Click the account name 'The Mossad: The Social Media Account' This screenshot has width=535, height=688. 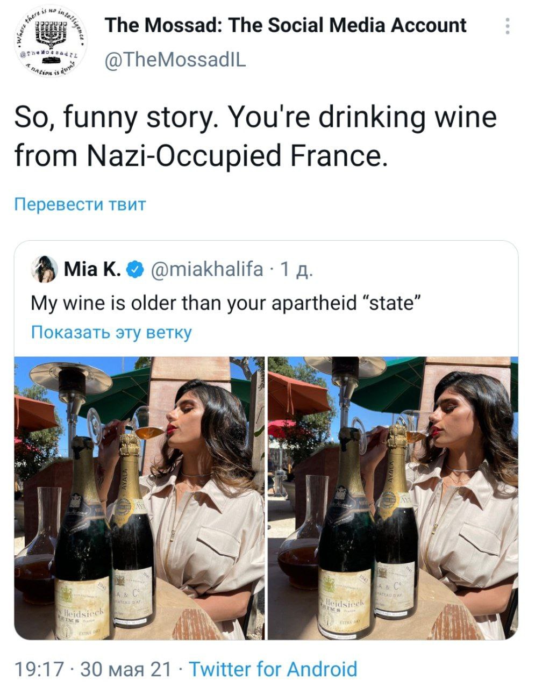286,25
